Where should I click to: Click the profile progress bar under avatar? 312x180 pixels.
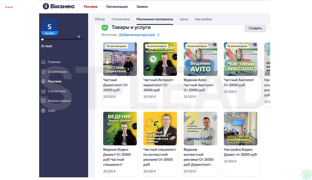pos(62,39)
